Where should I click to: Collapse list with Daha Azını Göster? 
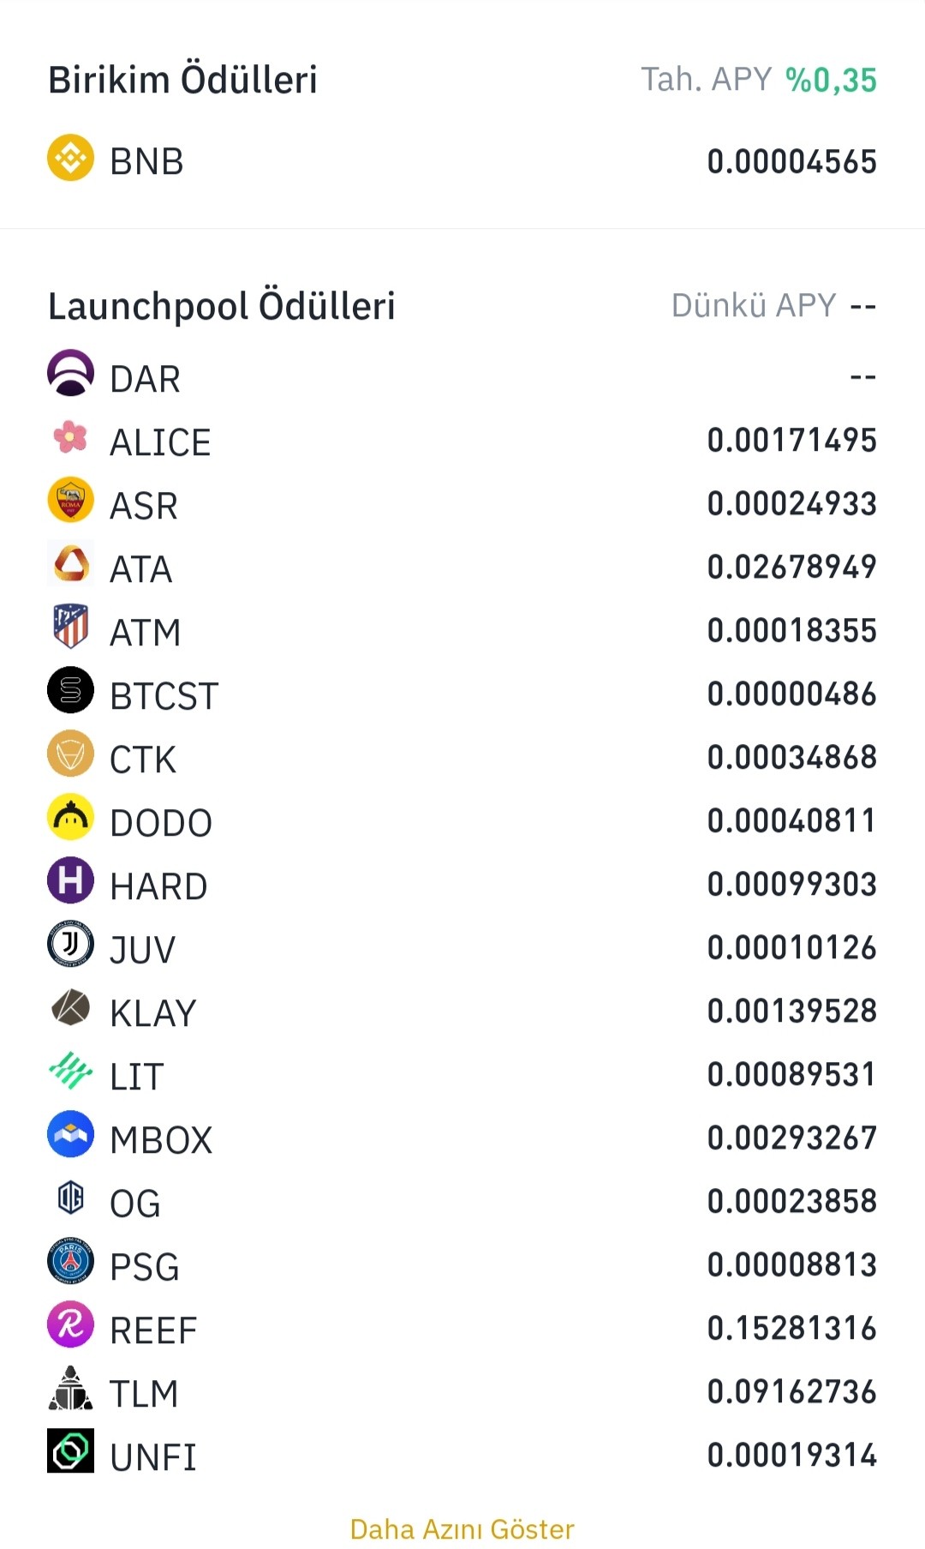462,1529
